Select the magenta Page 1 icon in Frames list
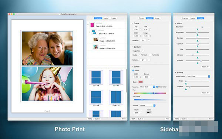222x139 pixels. 92,25
